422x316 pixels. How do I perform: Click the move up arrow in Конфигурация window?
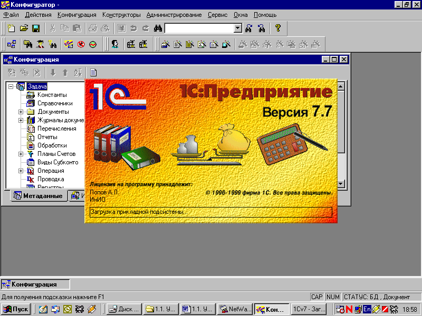[x=65, y=73]
